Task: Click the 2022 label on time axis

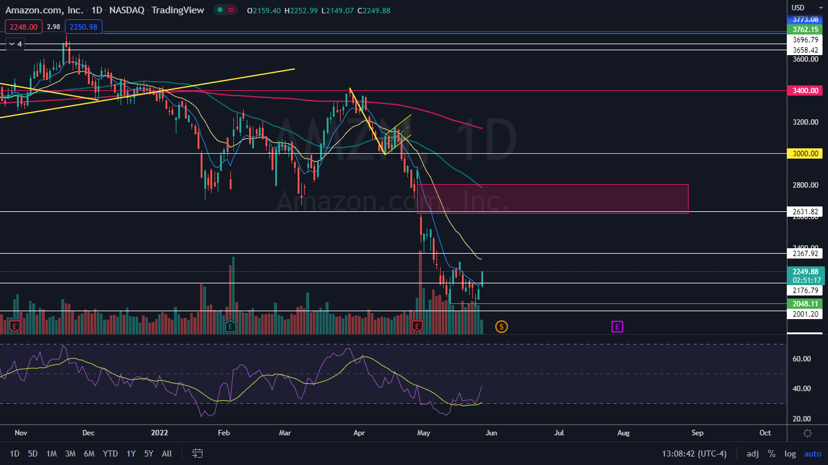Action: click(159, 433)
